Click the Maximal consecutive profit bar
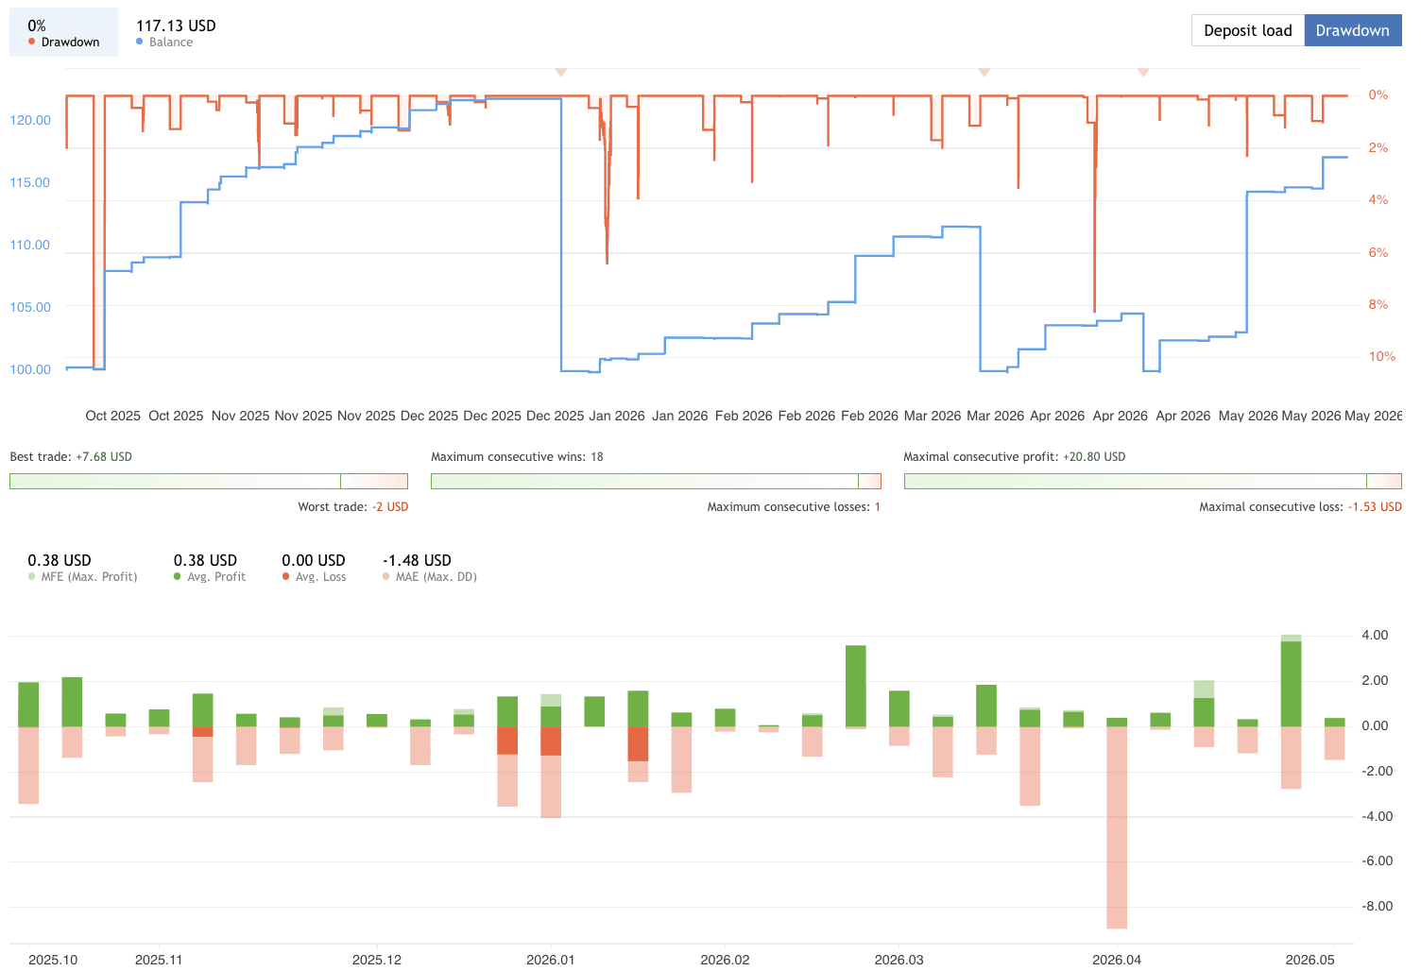This screenshot has height=971, width=1421. [x=1153, y=481]
